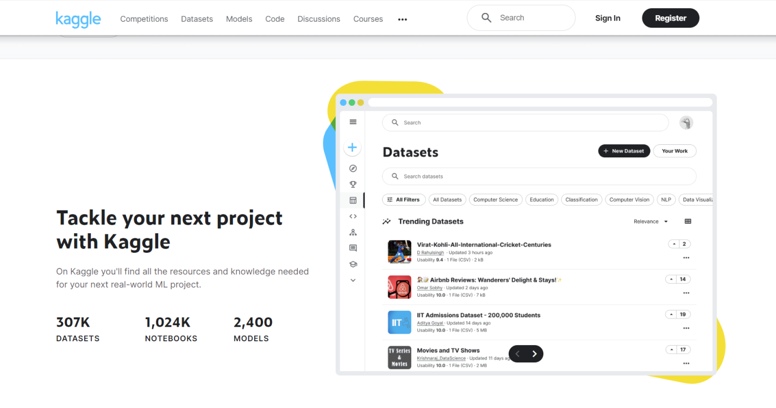
Task: Open the All Filters panel
Action: [x=403, y=200]
